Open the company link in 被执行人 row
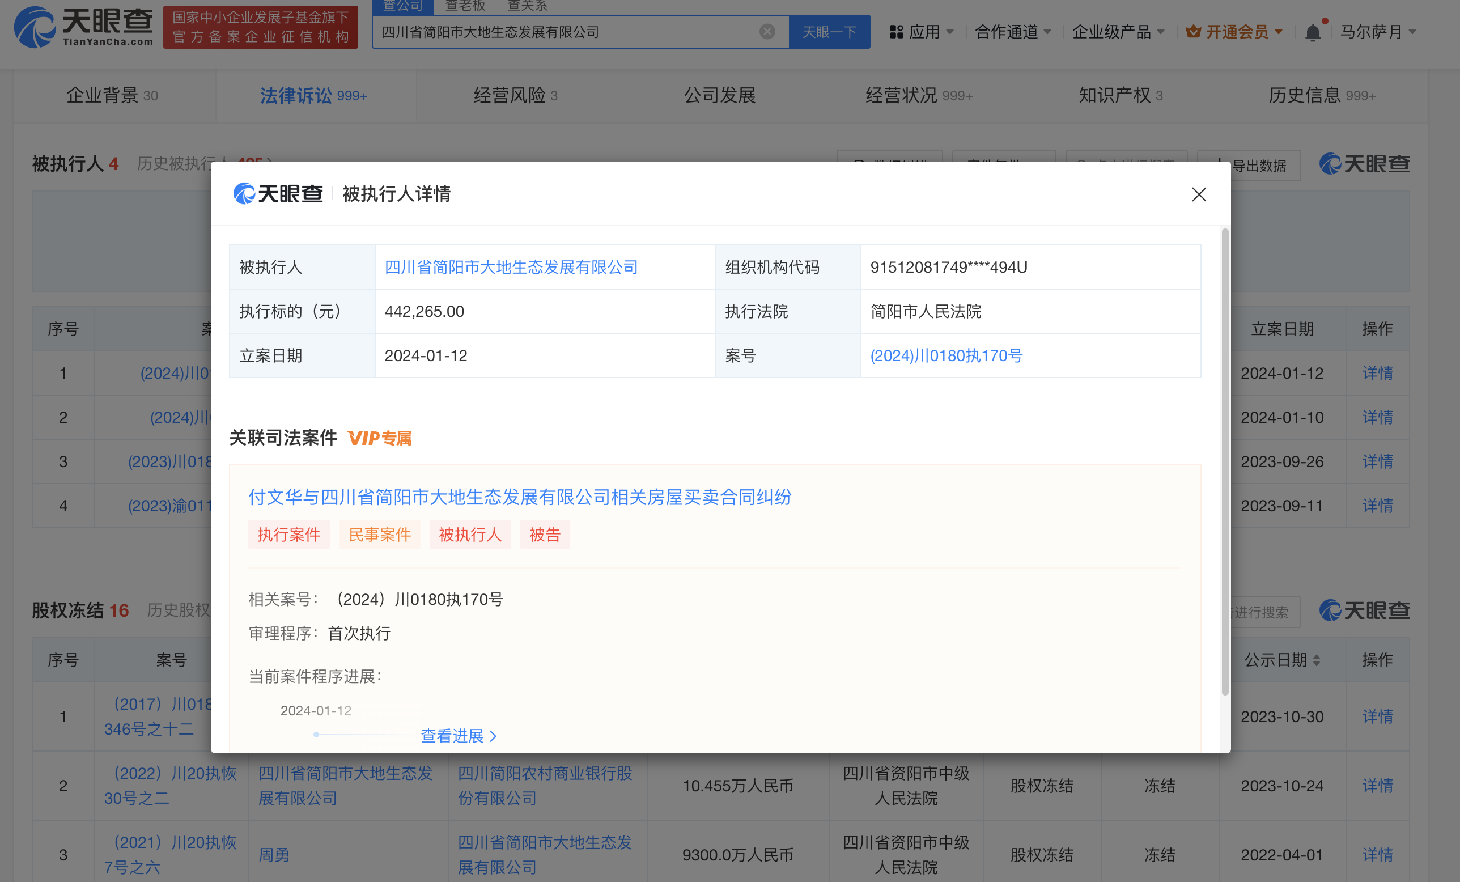This screenshot has width=1460, height=882. [x=511, y=268]
